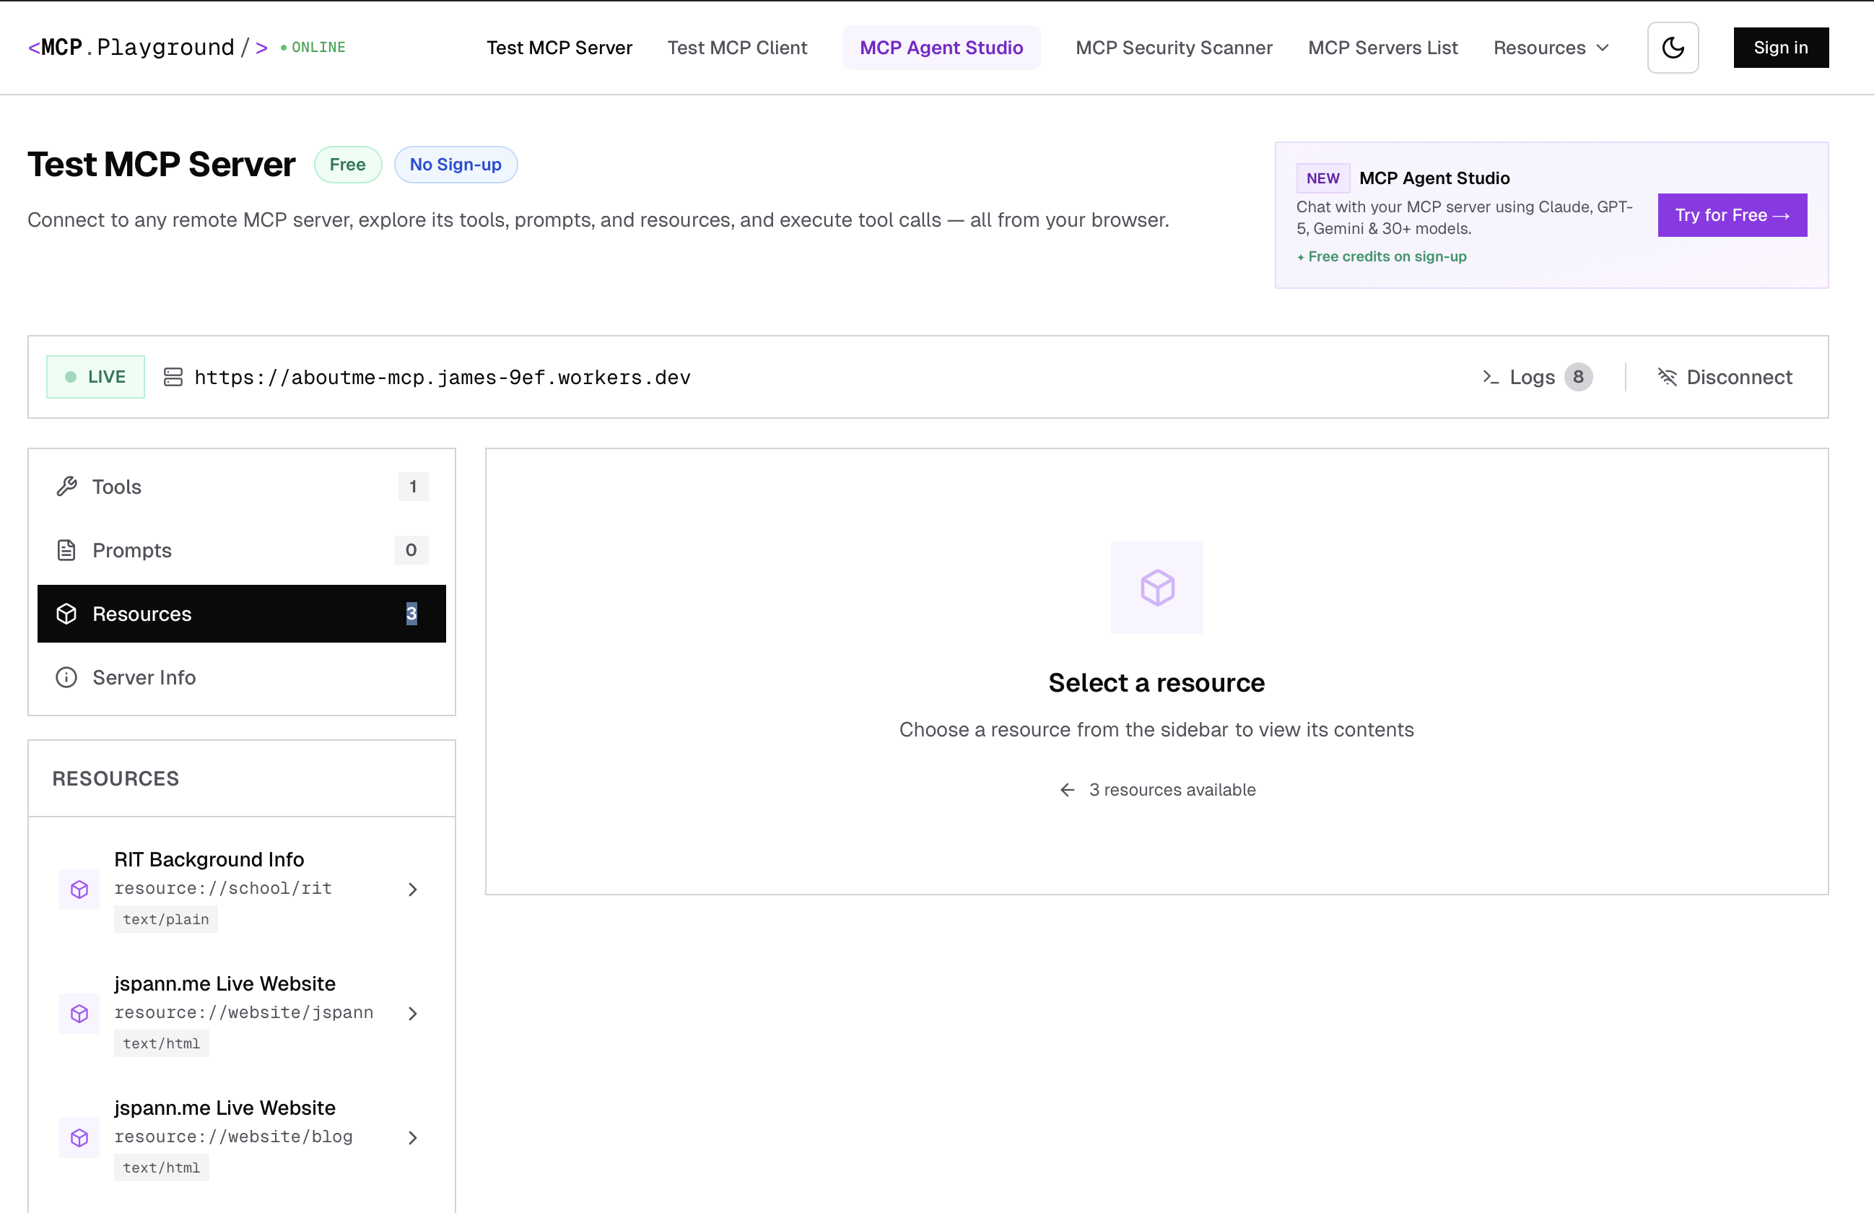Click the LIVE status indicator badge
The image size is (1874, 1213).
click(x=95, y=378)
